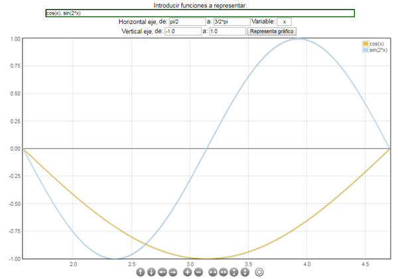Edit the horizontal axis end field 3/2*pi
Image resolution: width=398 pixels, height=279 pixels.
coord(232,22)
